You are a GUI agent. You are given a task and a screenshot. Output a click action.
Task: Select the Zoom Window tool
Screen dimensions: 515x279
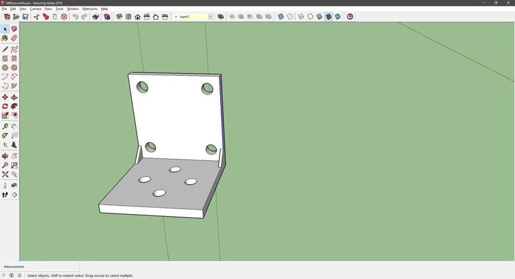point(14,165)
